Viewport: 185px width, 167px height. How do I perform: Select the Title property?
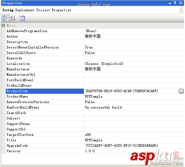coord(45,140)
